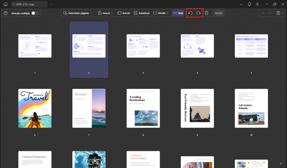This screenshot has height=168, width=287.
Task: Click the redo arrow icon
Action: pyautogui.click(x=270, y=13)
